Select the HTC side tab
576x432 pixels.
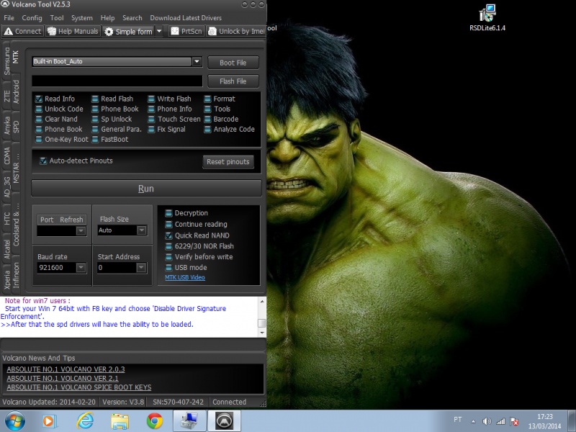[6, 219]
